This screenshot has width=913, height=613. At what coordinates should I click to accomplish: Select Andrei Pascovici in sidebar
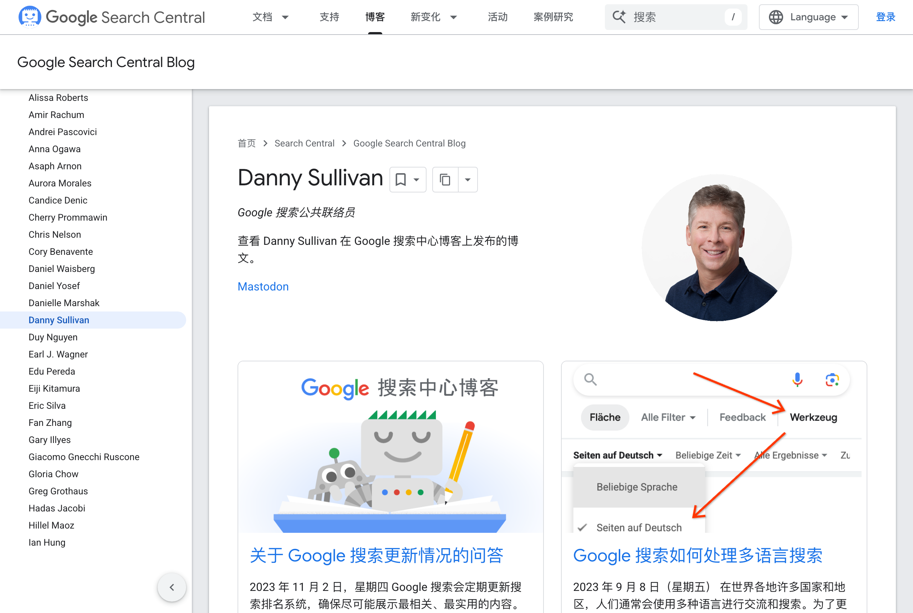pyautogui.click(x=62, y=132)
